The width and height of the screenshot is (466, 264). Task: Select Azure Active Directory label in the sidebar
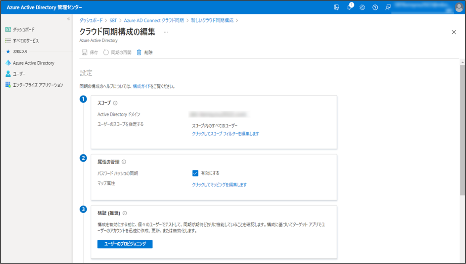click(x=33, y=63)
